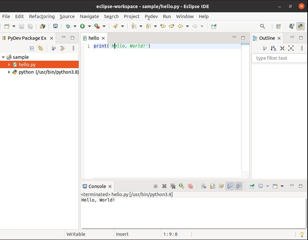Click the New file wizard icon

pos(7,26)
